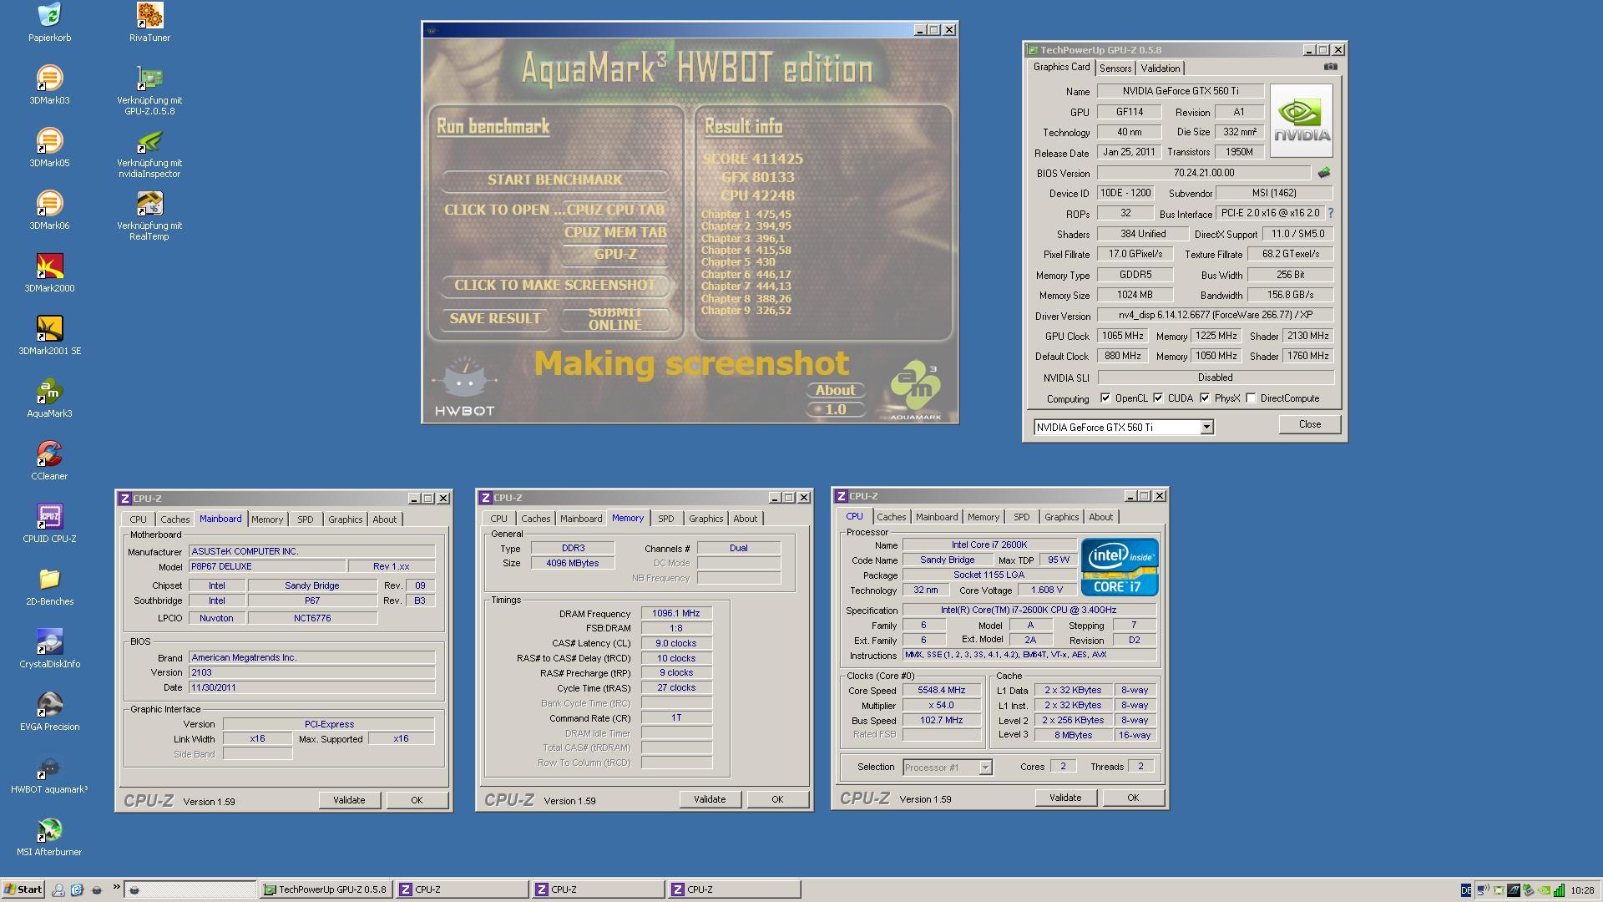Click the About button in AquaMark
This screenshot has height=902, width=1603.
[x=835, y=390]
